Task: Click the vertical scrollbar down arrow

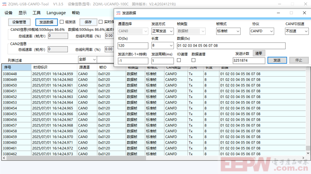Action: tap(308, 153)
